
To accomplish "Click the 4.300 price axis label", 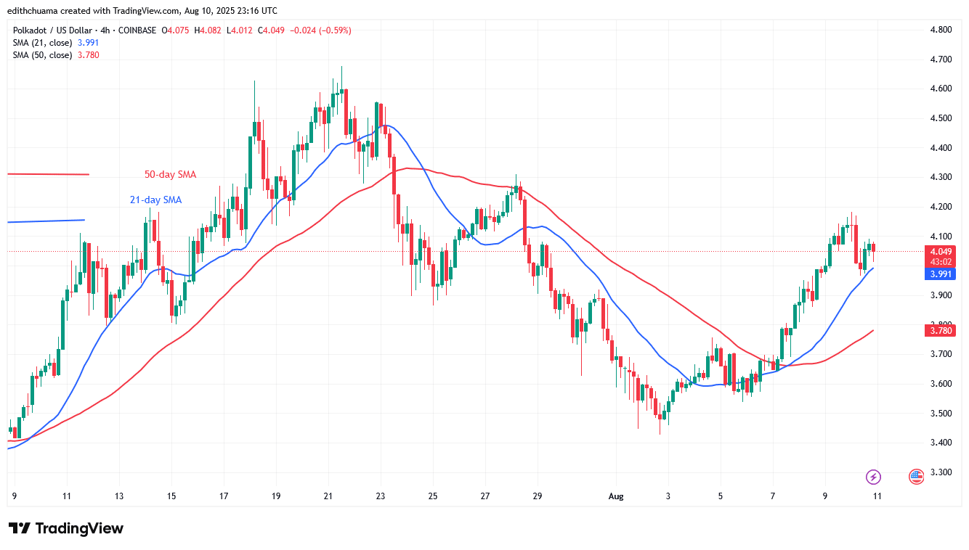I will tap(941, 177).
